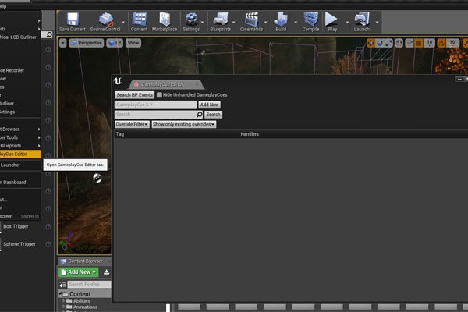
Task: Click the import download icon in Content Browser
Action: point(106,272)
